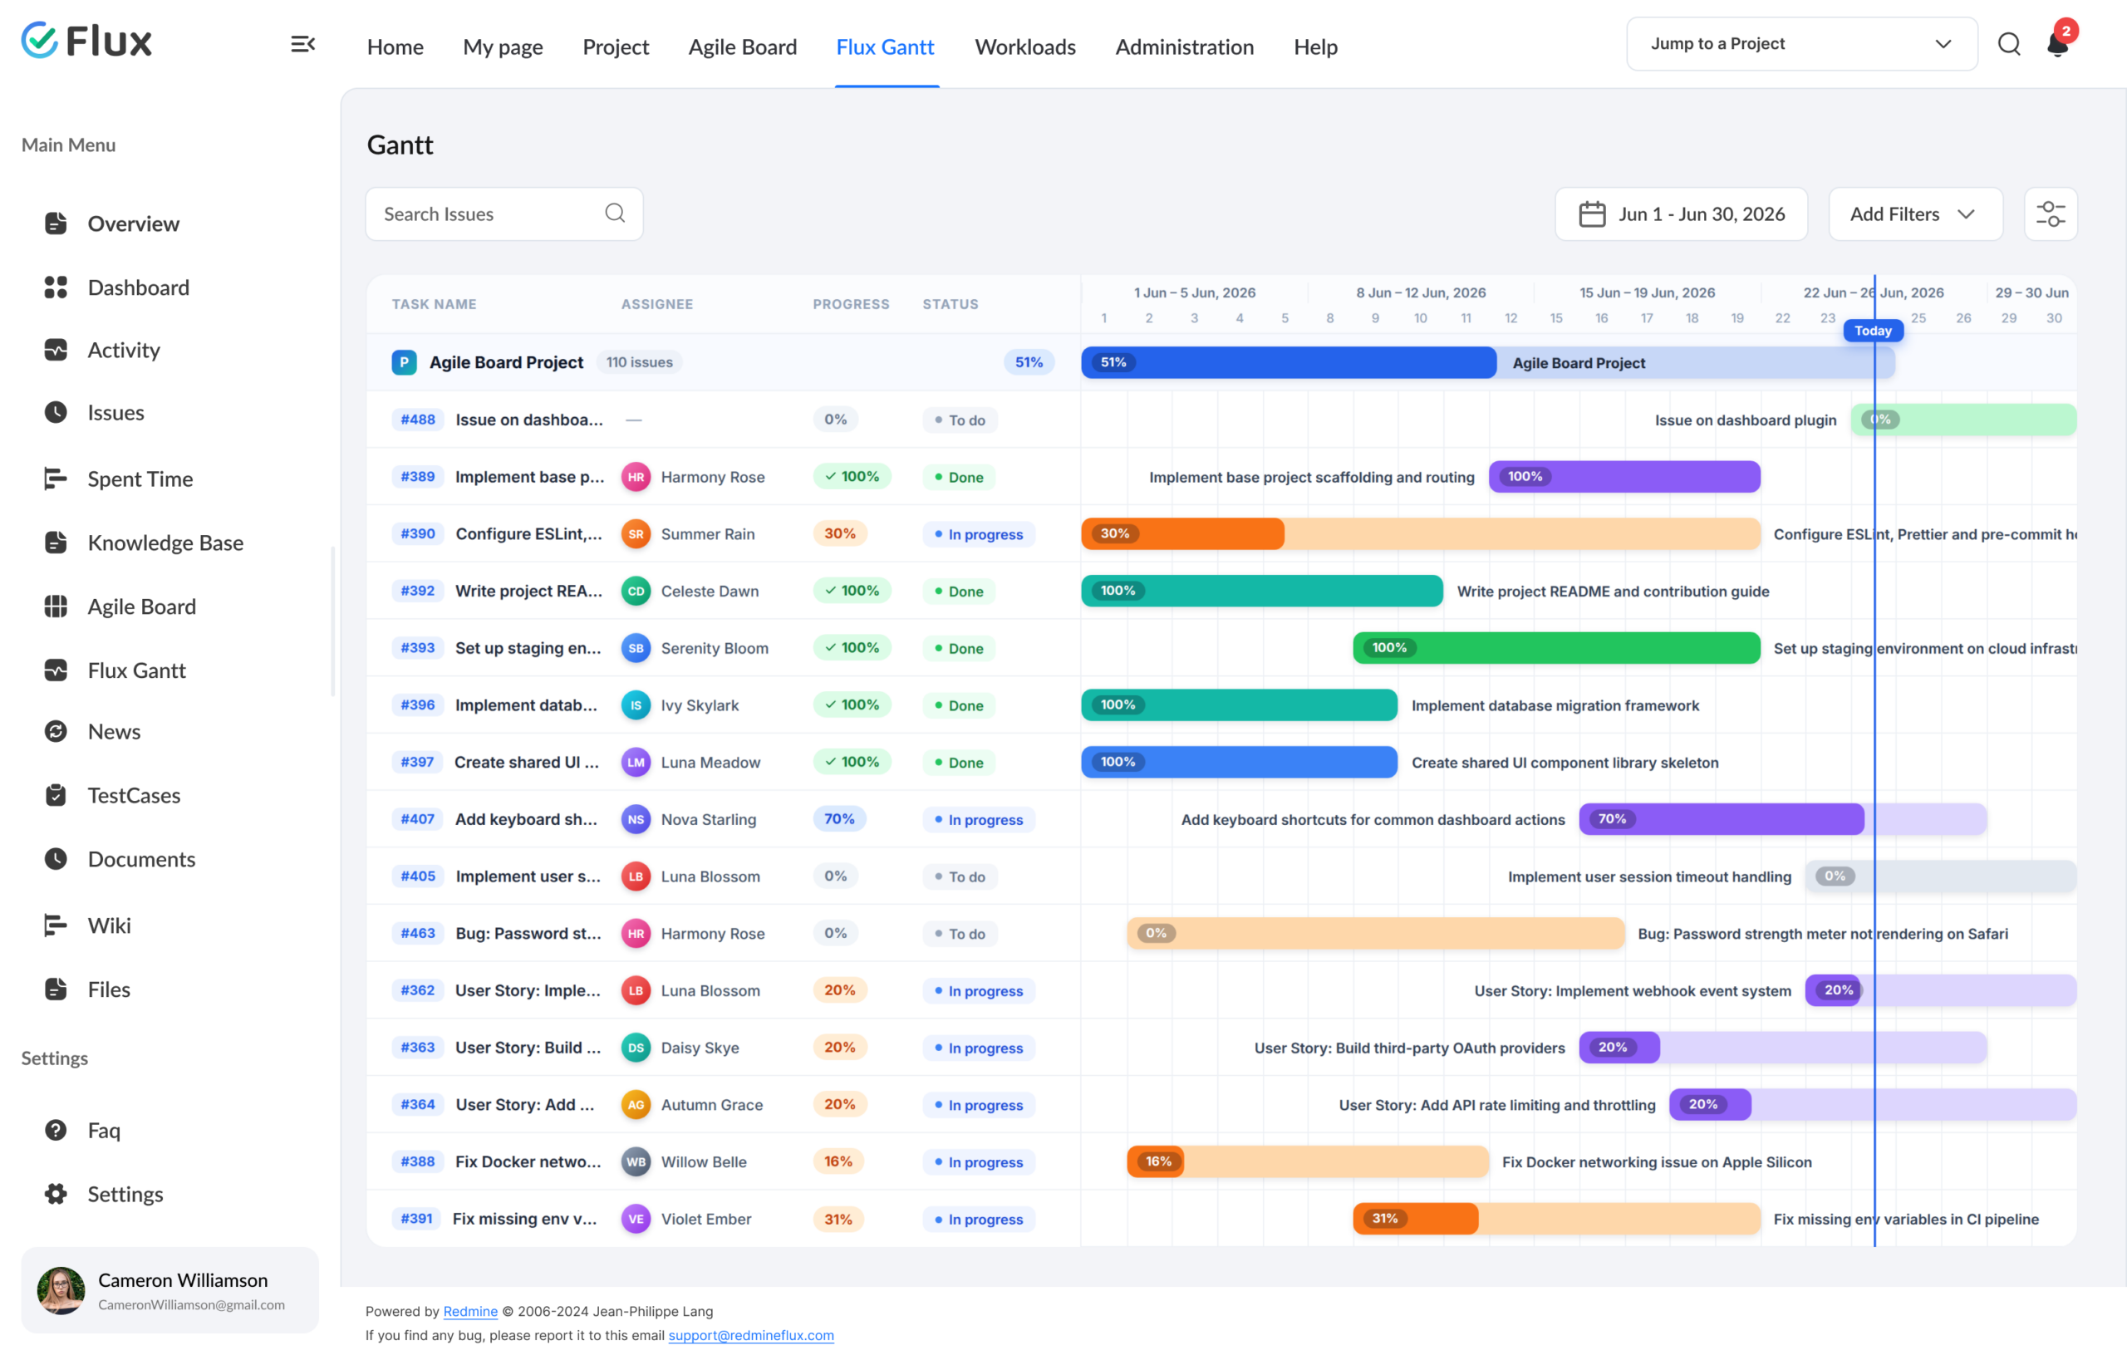The image size is (2127, 1360).
Task: Click the green 100% staging environment bar
Action: (1556, 647)
